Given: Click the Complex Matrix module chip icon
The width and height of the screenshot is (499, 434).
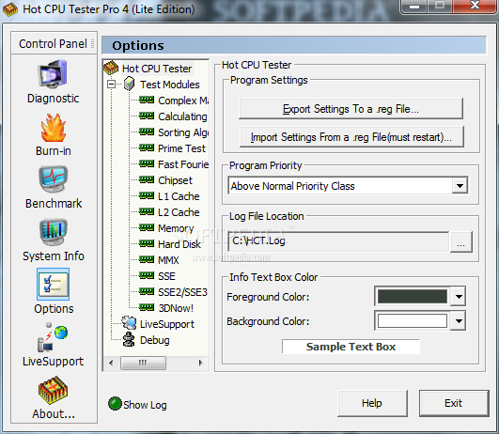Looking at the screenshot, I should coord(147,100).
